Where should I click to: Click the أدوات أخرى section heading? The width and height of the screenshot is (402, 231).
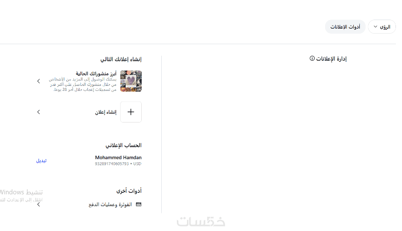pos(129,191)
